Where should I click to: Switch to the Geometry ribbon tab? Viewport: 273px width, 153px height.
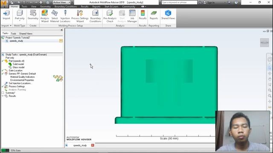[x=46, y=7]
